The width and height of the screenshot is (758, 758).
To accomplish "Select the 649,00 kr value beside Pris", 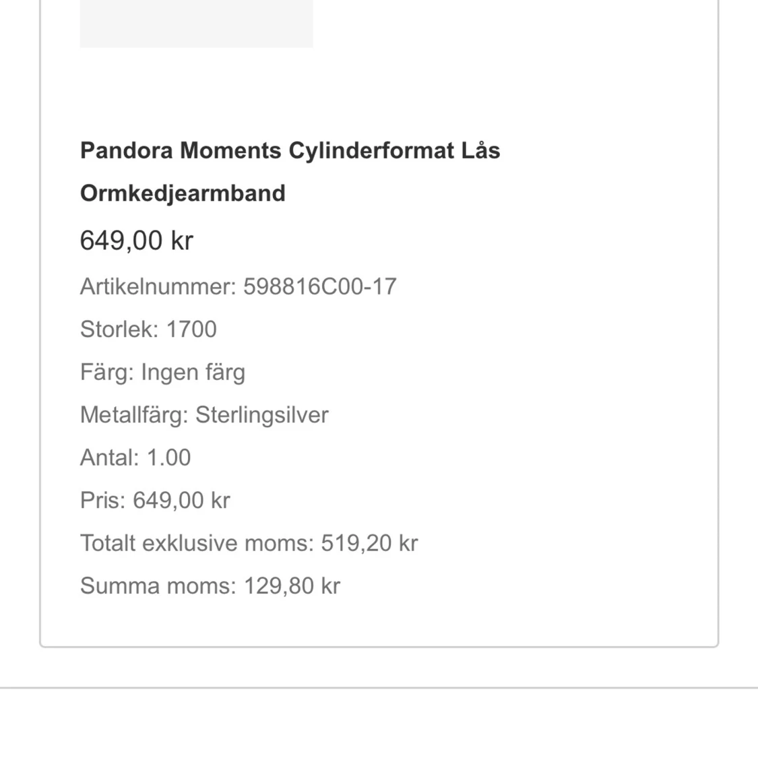I will click(181, 501).
